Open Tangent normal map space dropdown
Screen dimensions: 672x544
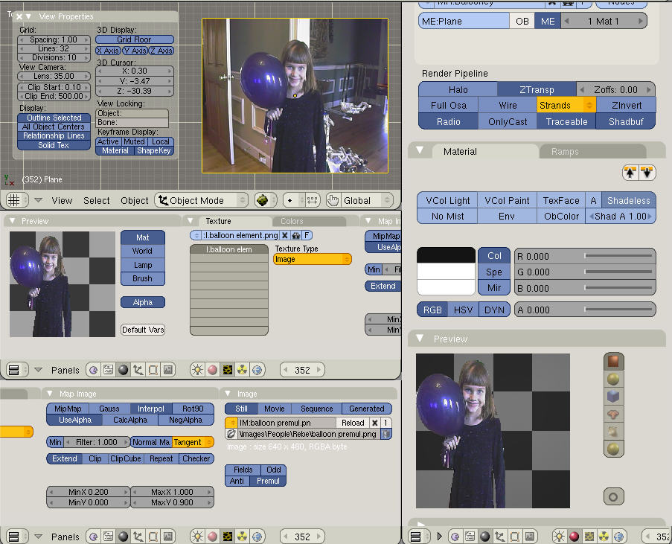(193, 442)
